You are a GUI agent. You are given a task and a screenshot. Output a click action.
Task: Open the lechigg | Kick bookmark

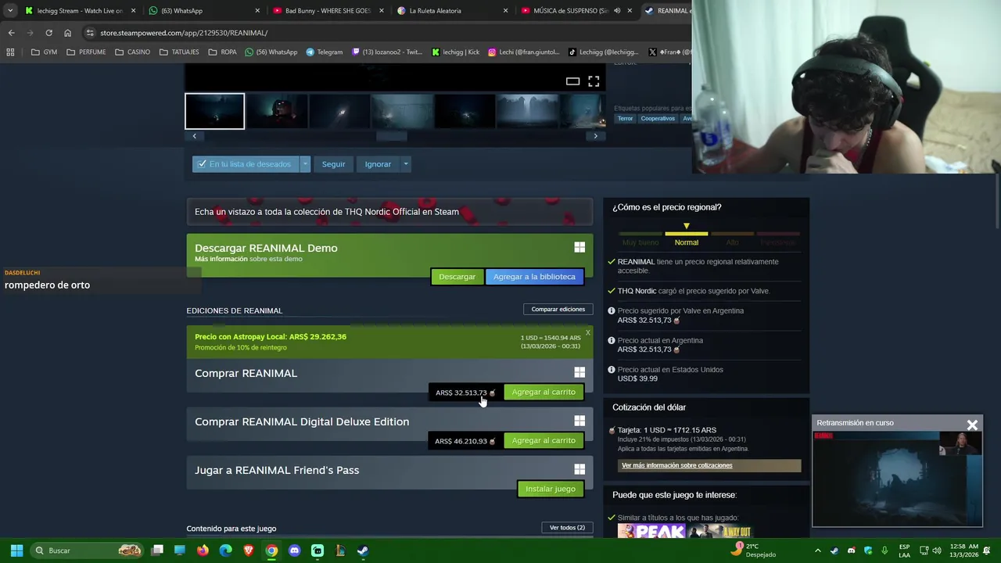tap(456, 52)
